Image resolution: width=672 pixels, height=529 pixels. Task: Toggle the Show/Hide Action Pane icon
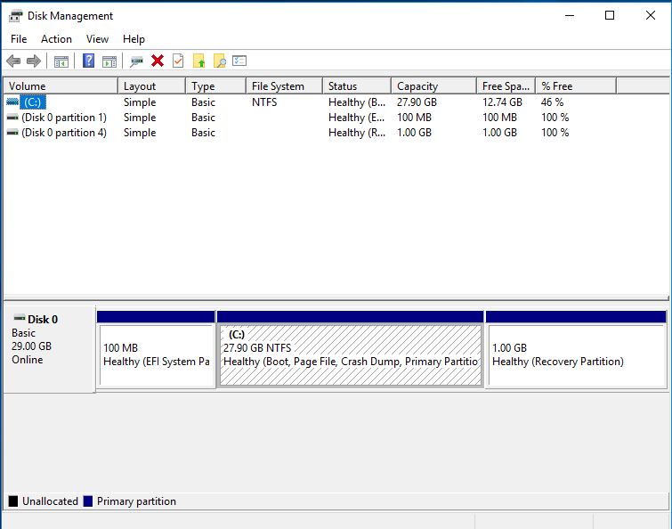tap(109, 61)
